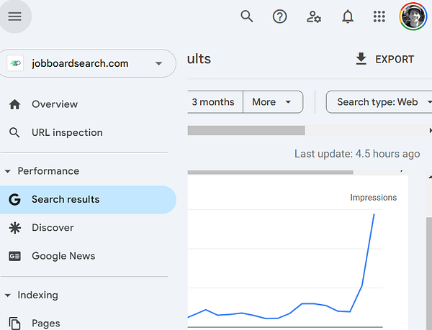Screen dimensions: 432x330
Task: Open the jobboardsearch.com property dropdown
Action: (x=158, y=63)
